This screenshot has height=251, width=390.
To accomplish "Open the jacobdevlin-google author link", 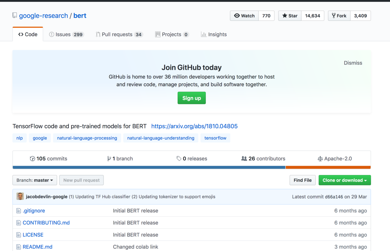I will point(47,196).
